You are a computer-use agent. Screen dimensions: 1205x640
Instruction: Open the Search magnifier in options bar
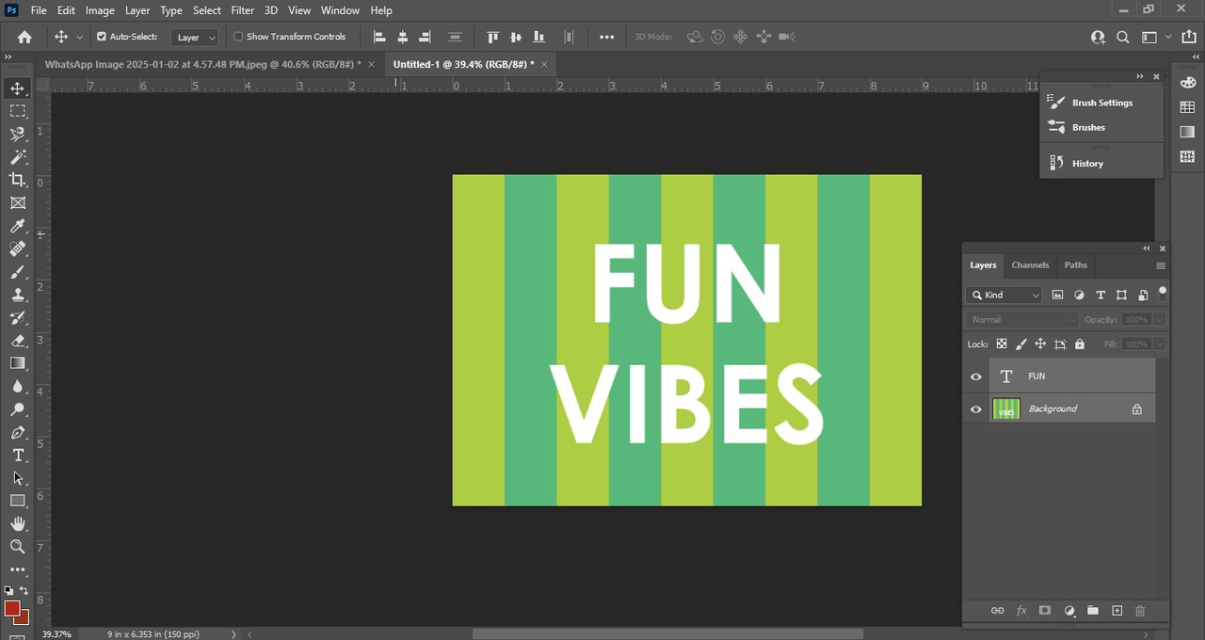(1122, 37)
